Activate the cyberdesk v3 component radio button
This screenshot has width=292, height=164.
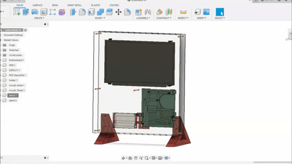click(25, 30)
